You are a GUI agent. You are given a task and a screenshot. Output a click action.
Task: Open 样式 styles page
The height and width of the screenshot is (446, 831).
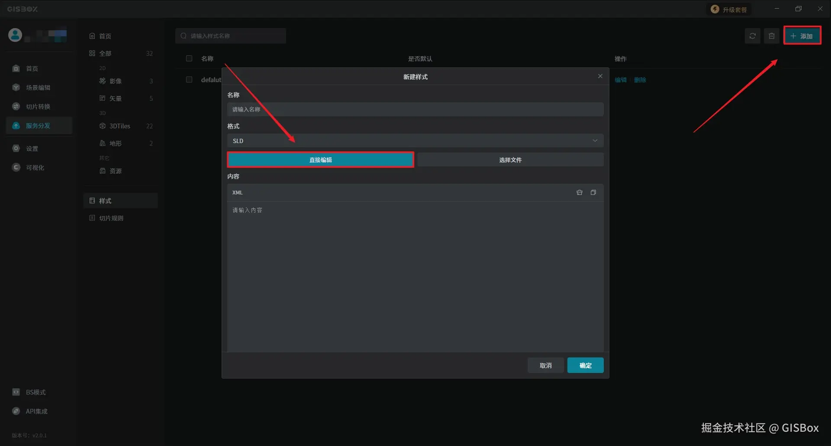tap(120, 201)
